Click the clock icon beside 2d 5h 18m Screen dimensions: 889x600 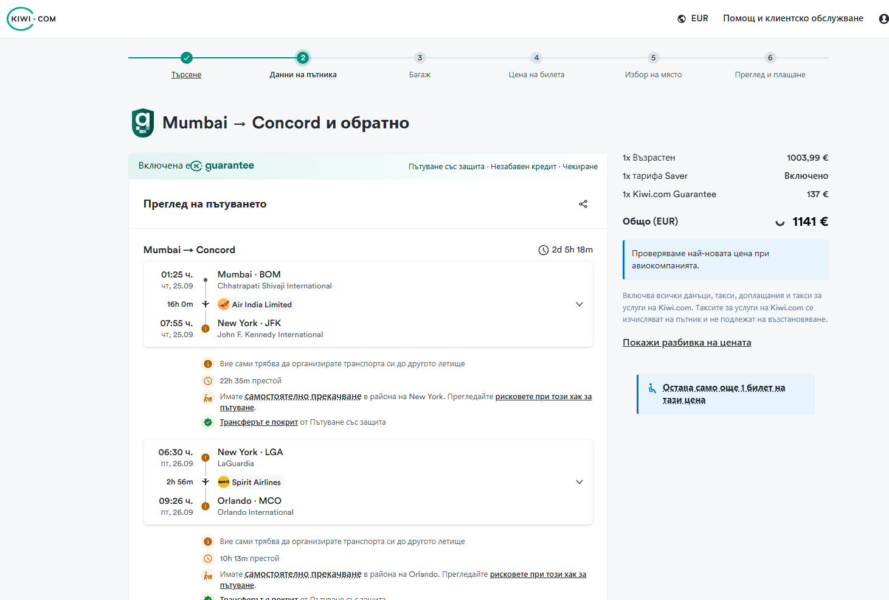[544, 250]
